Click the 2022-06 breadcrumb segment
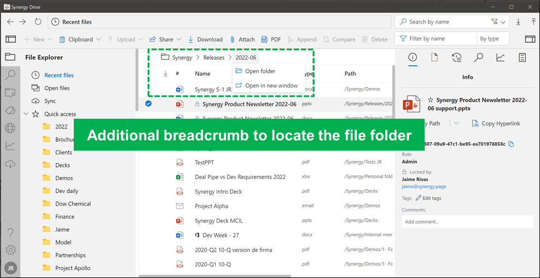 coord(246,57)
